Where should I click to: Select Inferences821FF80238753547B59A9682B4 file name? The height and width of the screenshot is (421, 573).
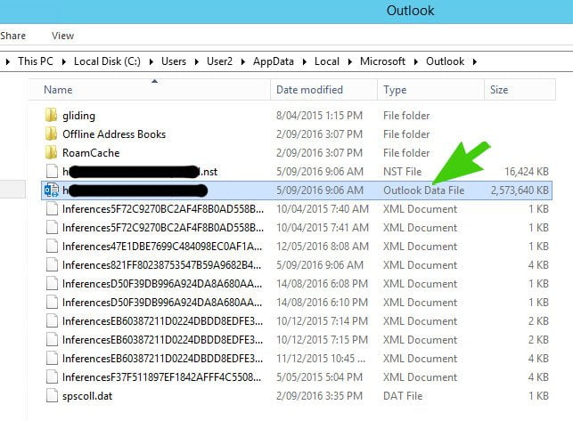(x=162, y=265)
